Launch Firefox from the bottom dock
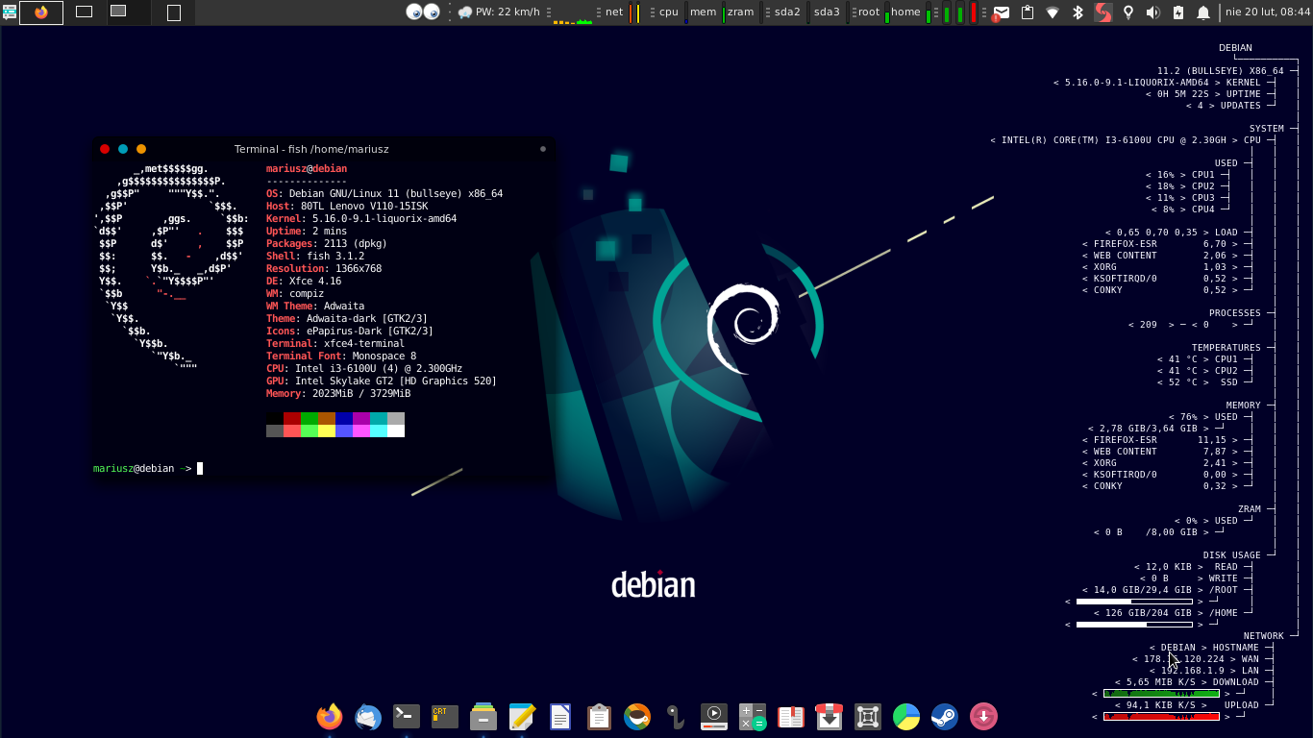 pos(330,716)
